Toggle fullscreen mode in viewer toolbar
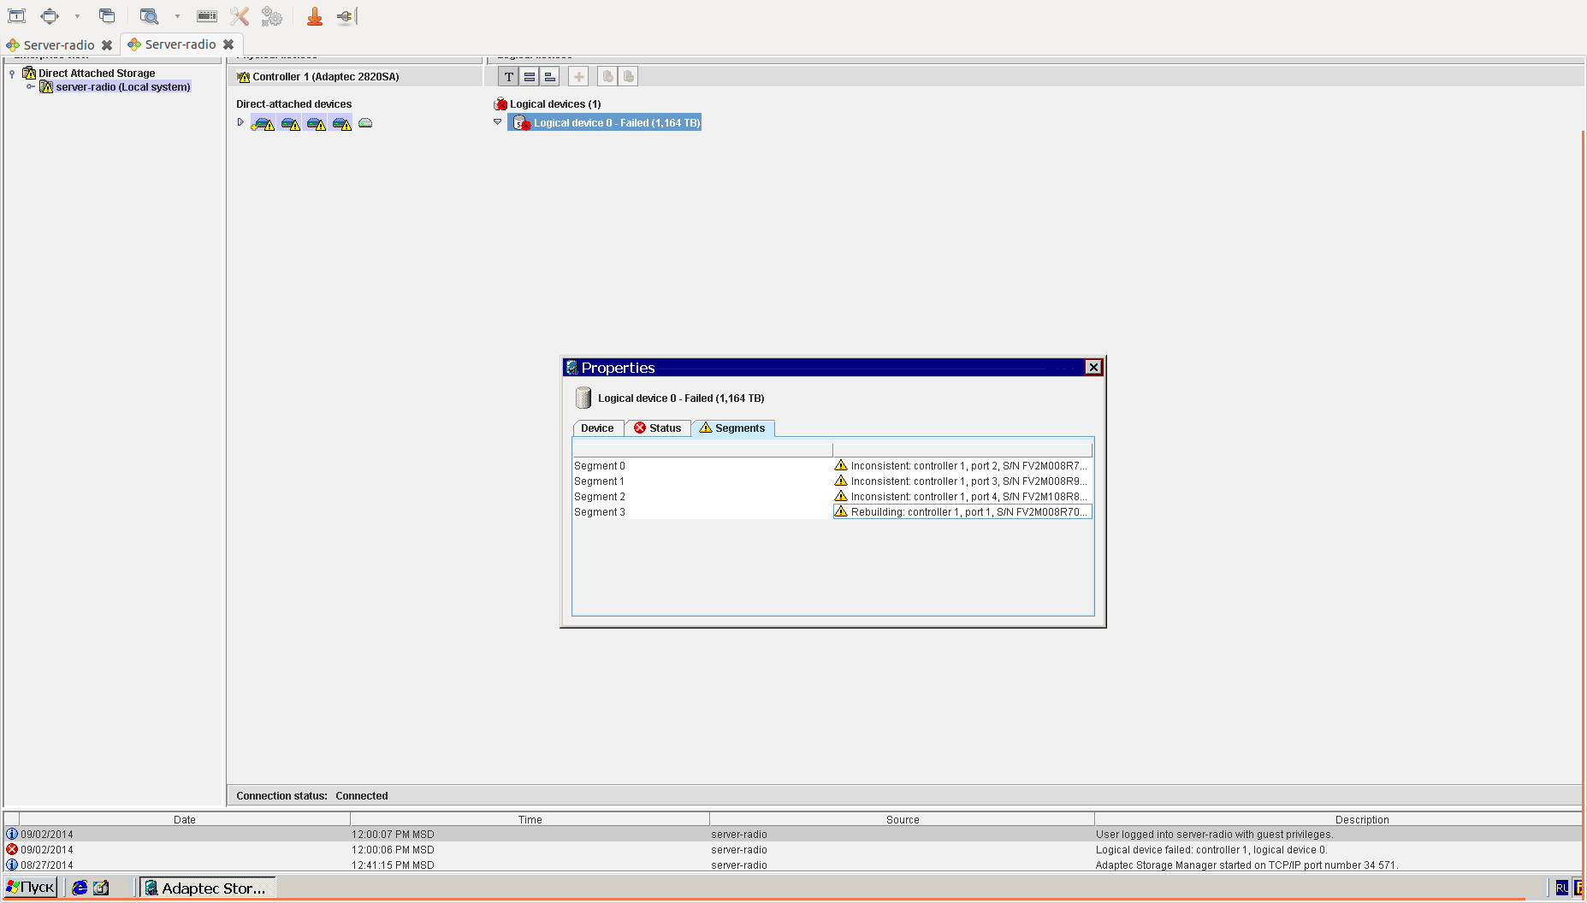Image resolution: width=1587 pixels, height=903 pixels. point(50,15)
